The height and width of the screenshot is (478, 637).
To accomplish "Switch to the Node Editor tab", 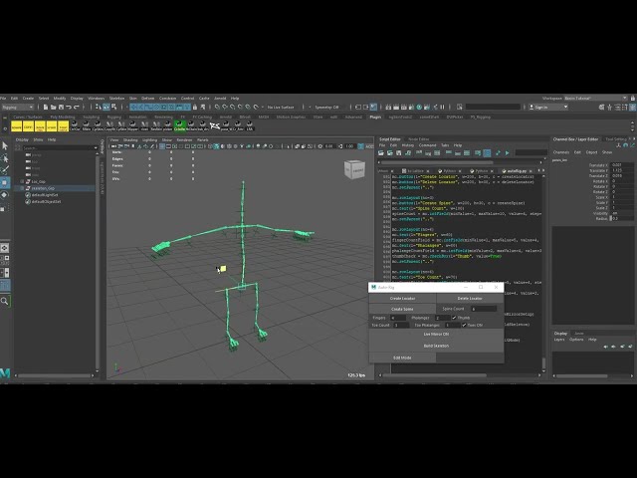I will point(418,139).
